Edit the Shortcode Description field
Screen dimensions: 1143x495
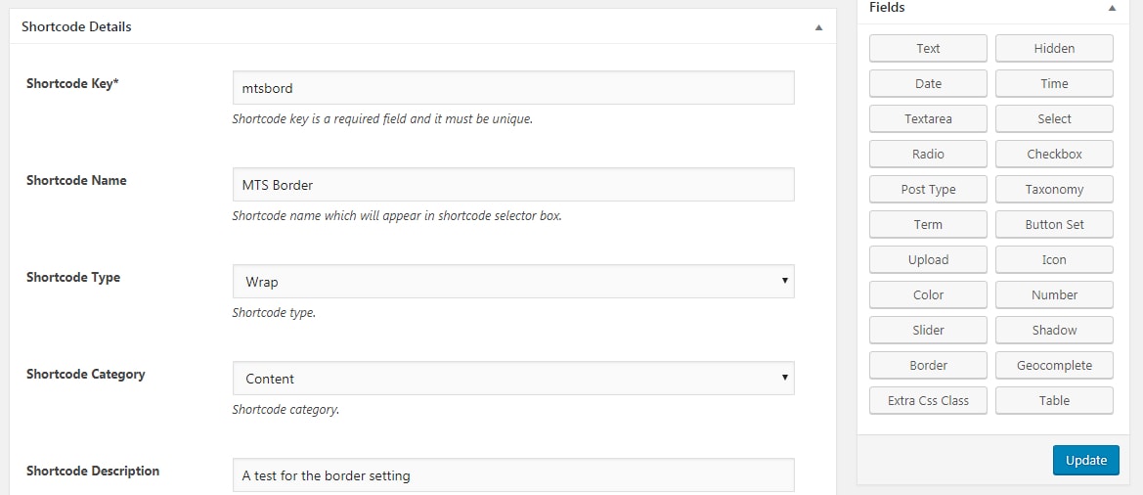pyautogui.click(x=513, y=475)
